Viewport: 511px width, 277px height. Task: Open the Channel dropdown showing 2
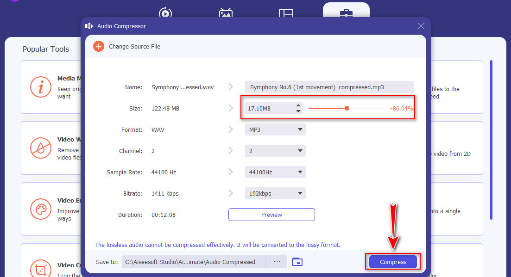tap(275, 151)
